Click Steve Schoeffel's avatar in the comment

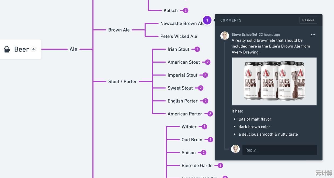[225, 36]
